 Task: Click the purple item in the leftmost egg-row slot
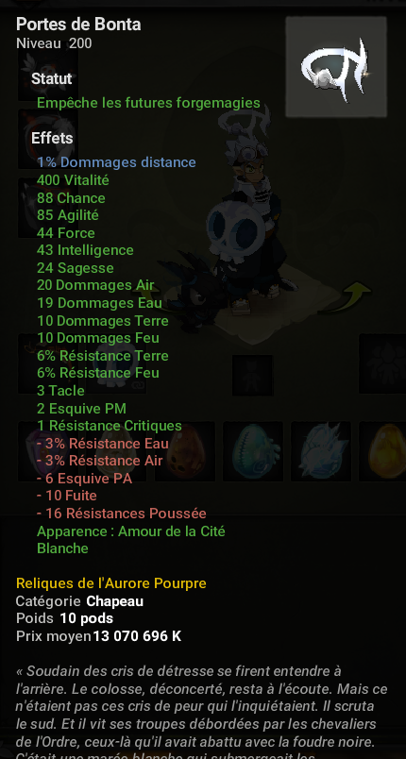(x=48, y=451)
